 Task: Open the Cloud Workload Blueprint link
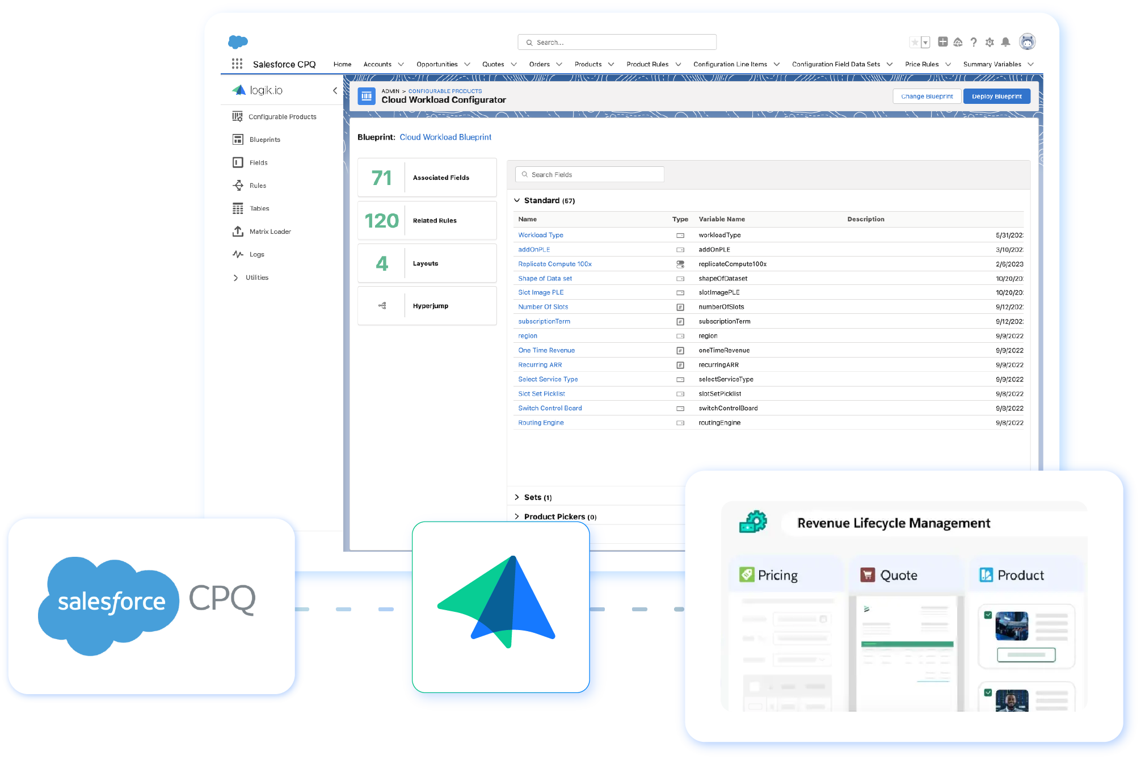click(x=445, y=137)
